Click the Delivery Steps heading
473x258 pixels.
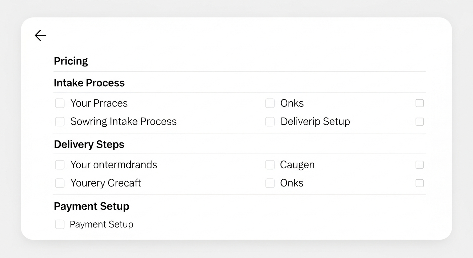[x=89, y=144]
